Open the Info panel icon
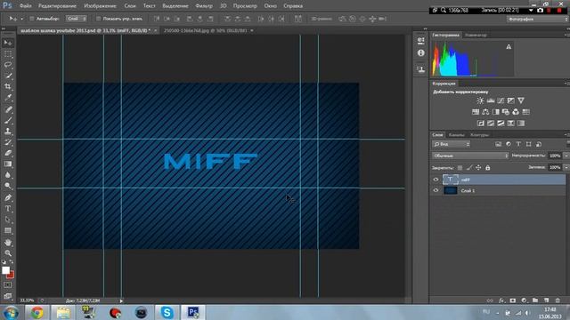Screen dimensions: 570x320 [x=421, y=53]
